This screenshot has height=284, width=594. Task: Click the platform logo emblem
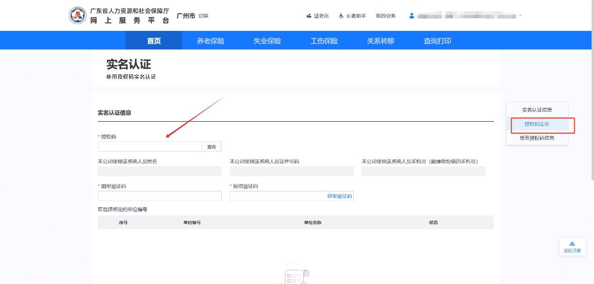(x=78, y=16)
